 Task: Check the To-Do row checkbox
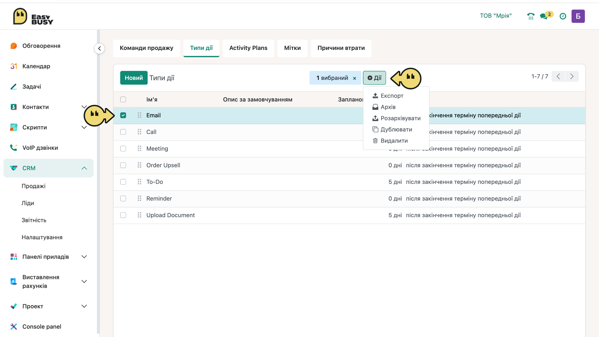point(123,182)
